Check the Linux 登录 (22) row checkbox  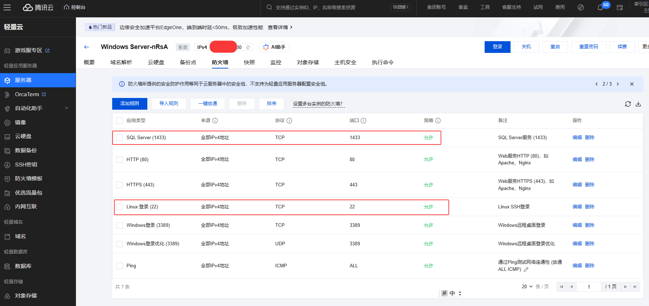tap(120, 207)
